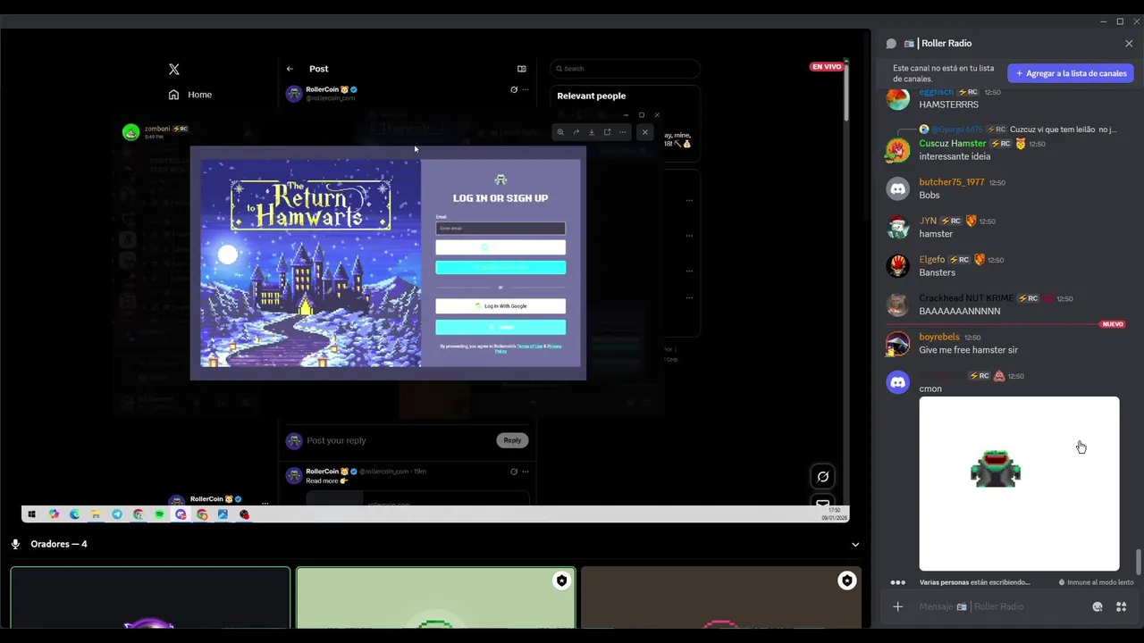Open reader view icon beside Post header
This screenshot has height=643, width=1144.
522,69
